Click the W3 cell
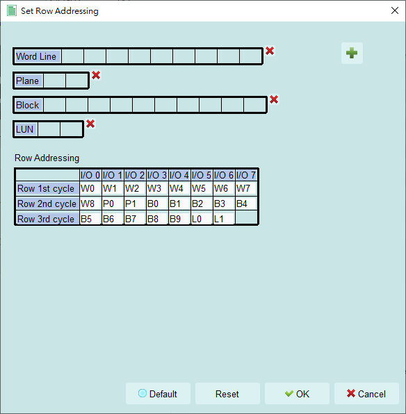This screenshot has height=414, width=406. 157,188
